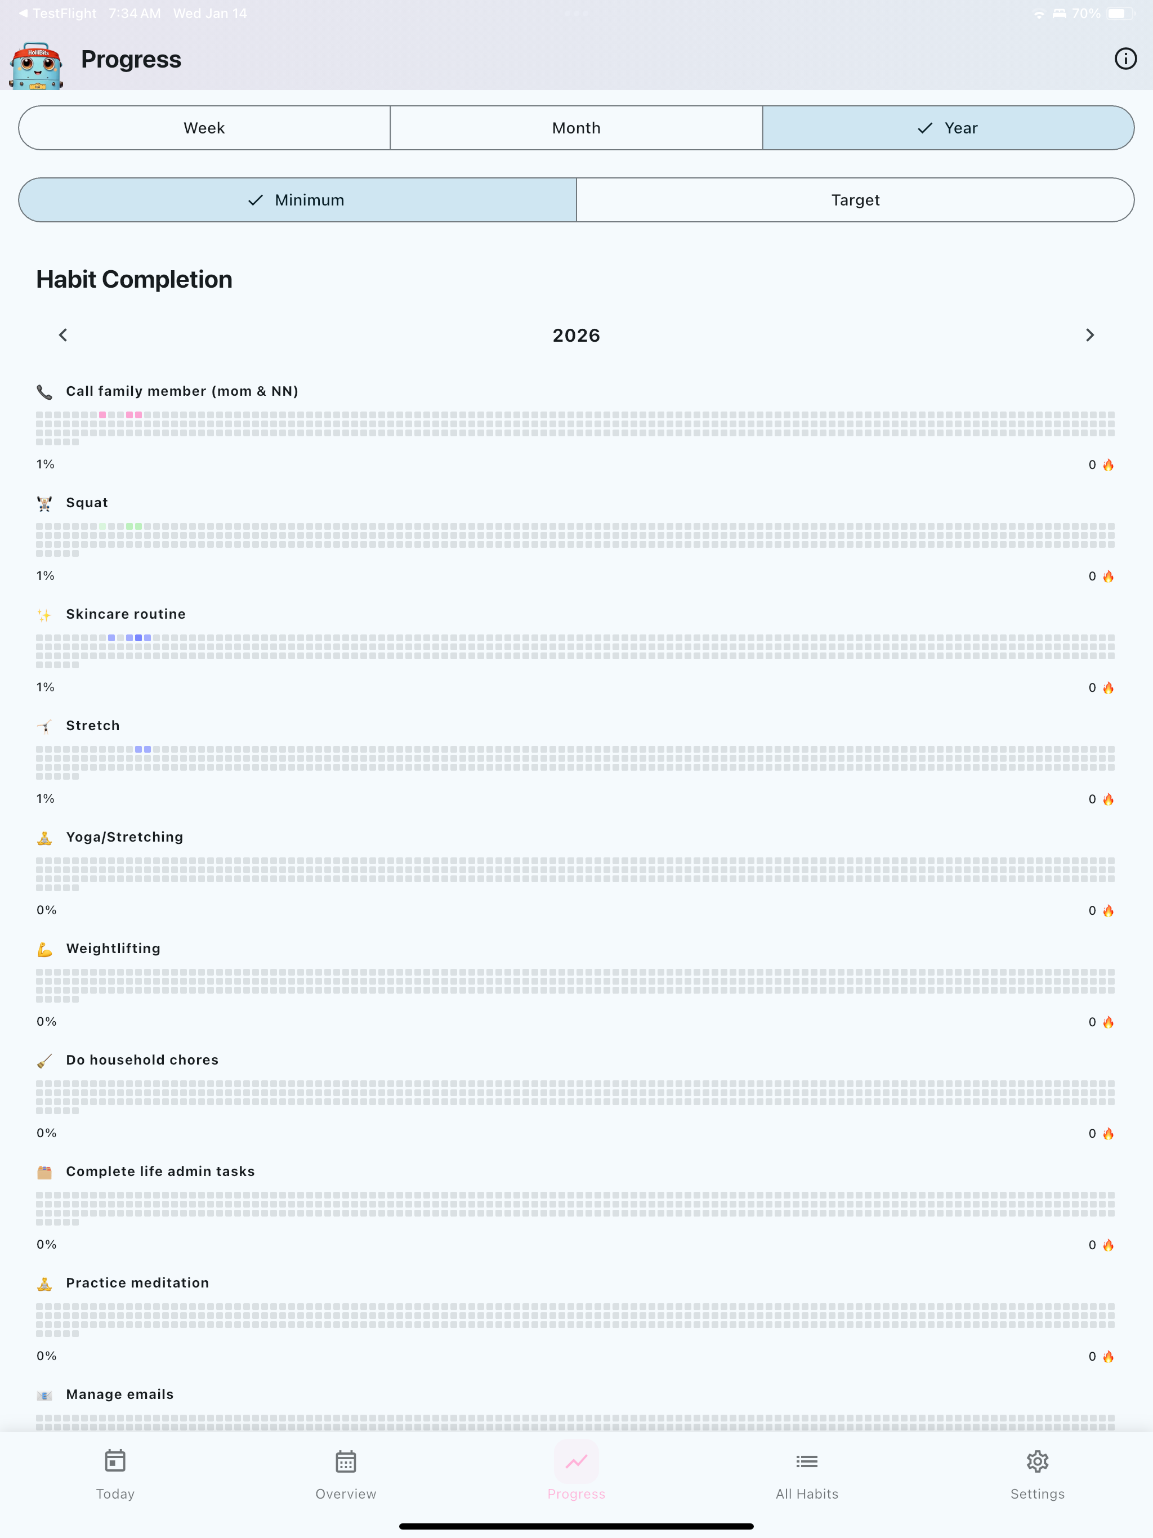Screen dimensions: 1153x1538
Task: Click the 0% completion value under Weightlifting
Action: pos(47,1021)
